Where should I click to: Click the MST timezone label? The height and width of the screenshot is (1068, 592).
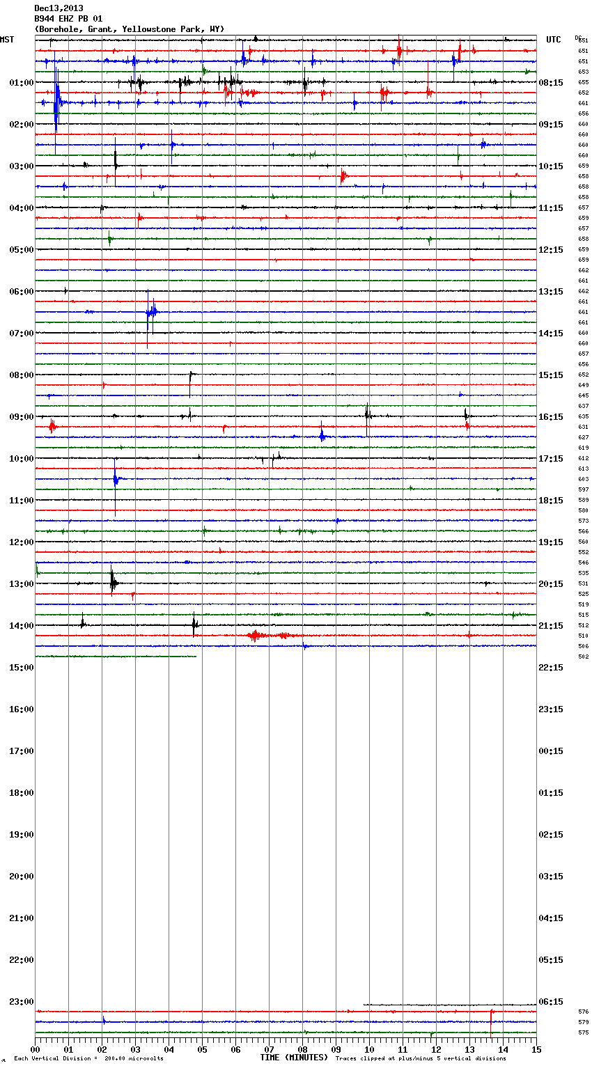click(7, 40)
